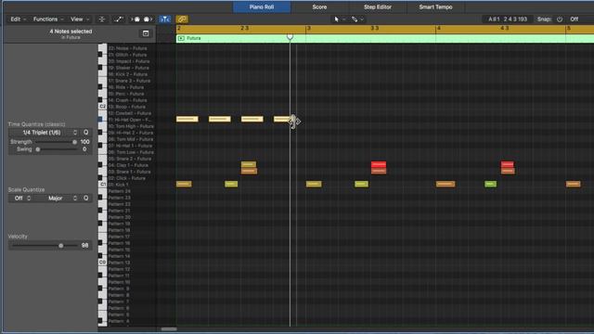Click the Futura region header
The width and height of the screenshot is (594, 334).
coord(385,38)
